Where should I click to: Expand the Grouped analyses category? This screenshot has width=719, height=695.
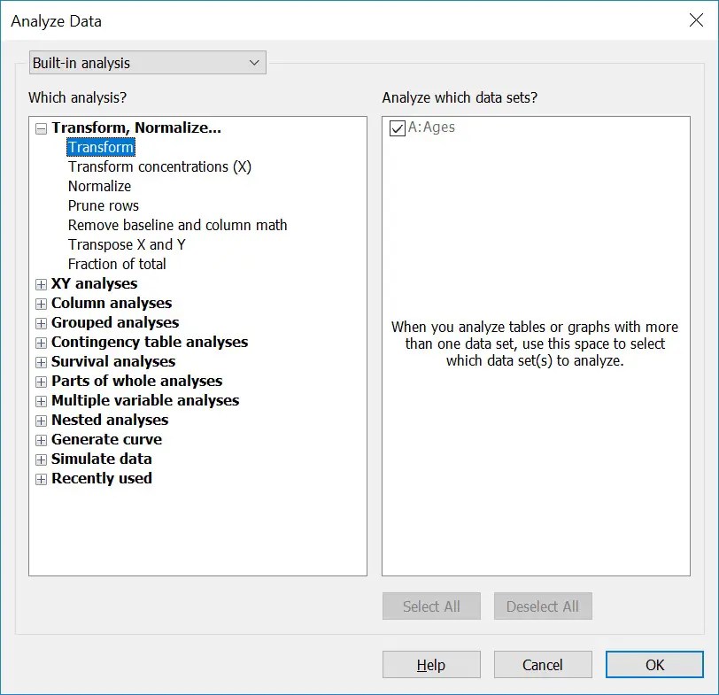coord(41,322)
